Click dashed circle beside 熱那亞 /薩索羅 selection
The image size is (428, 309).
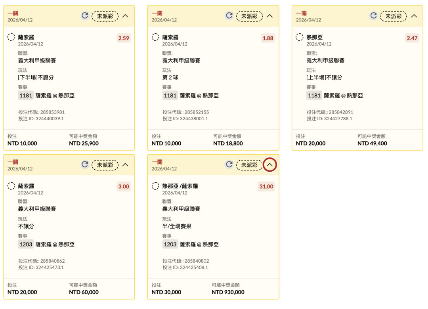(x=155, y=186)
